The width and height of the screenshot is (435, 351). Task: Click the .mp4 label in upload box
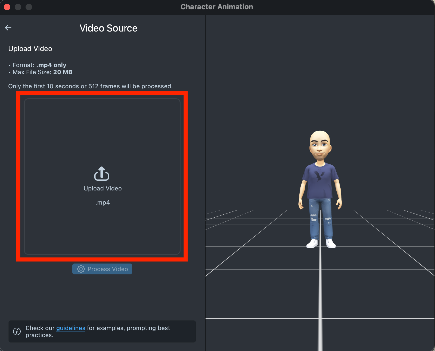102,203
